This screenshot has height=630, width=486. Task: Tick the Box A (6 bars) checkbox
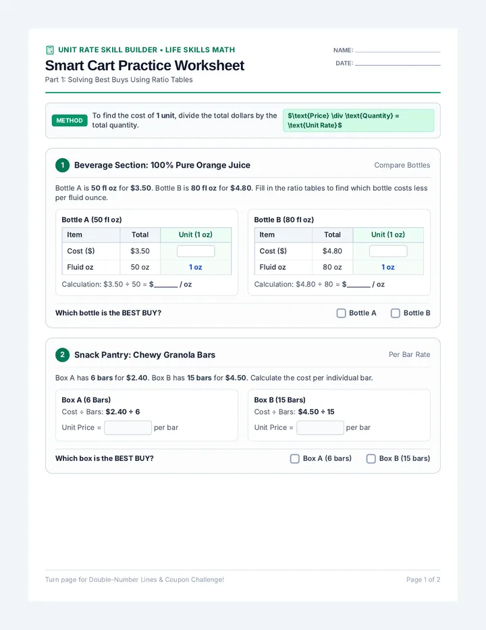[x=294, y=458]
